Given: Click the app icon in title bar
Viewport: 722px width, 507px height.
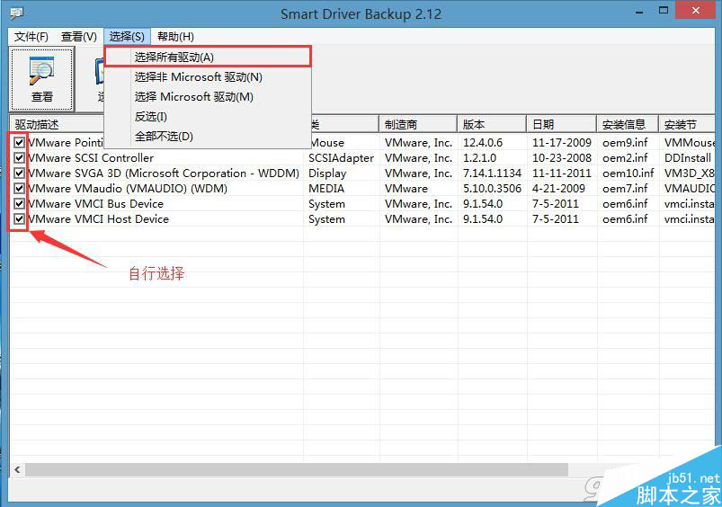Looking at the screenshot, I should point(17,13).
